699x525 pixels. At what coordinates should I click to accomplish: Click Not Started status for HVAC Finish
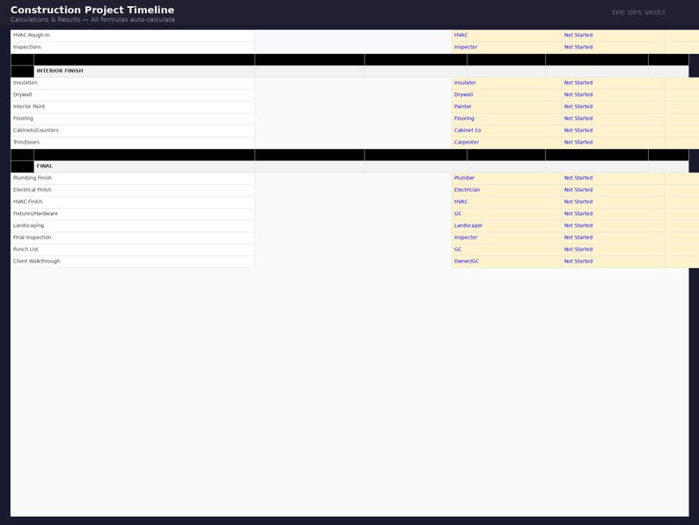click(613, 202)
